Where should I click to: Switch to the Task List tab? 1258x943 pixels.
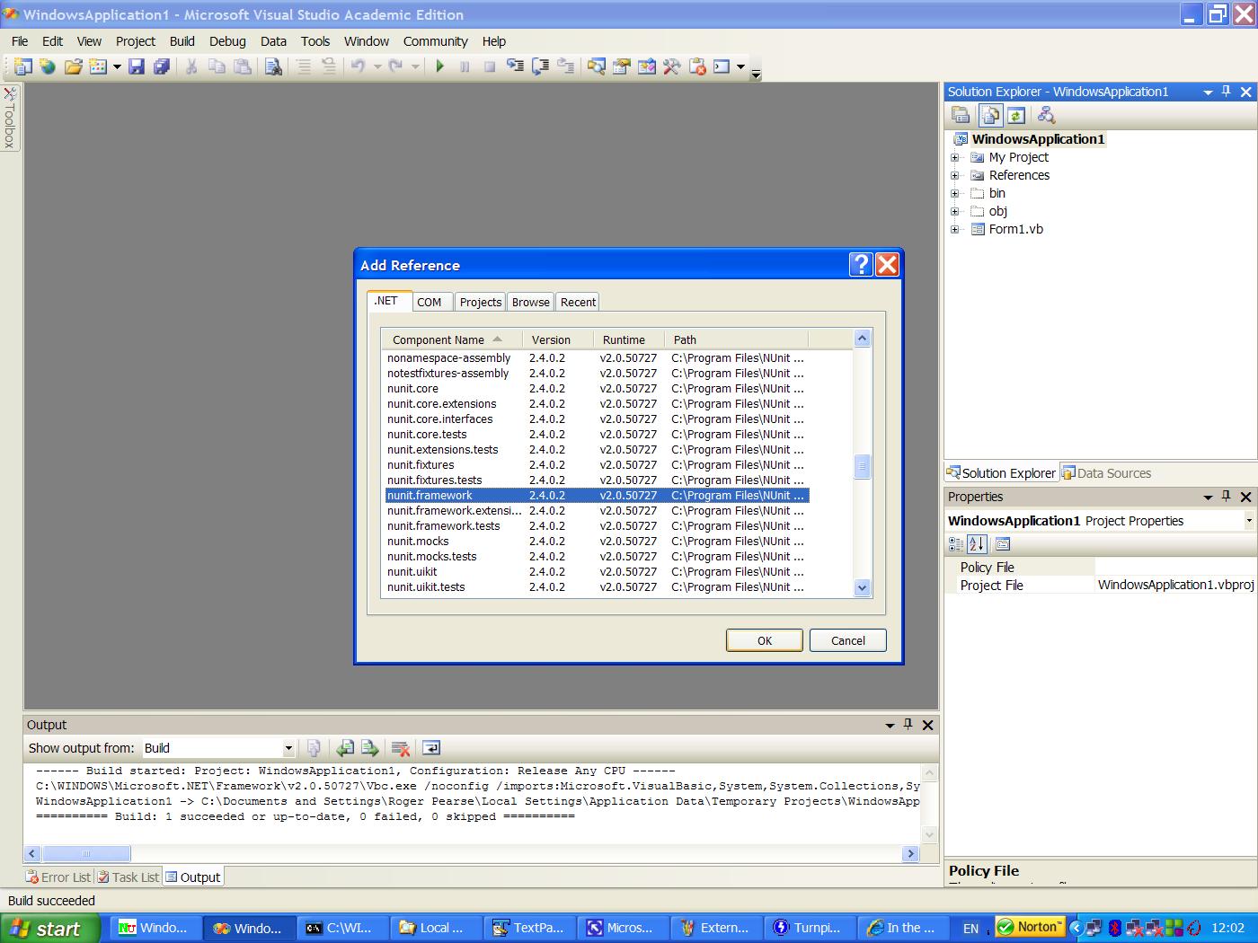pos(128,877)
